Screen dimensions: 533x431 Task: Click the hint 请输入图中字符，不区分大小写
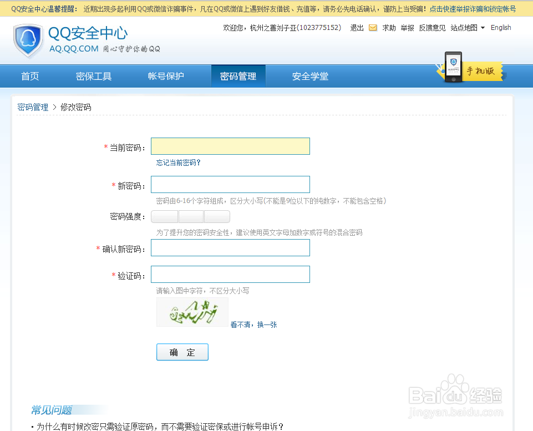pos(202,291)
